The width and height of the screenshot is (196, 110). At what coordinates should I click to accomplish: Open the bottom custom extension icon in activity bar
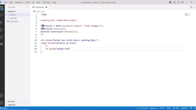coord(2,44)
